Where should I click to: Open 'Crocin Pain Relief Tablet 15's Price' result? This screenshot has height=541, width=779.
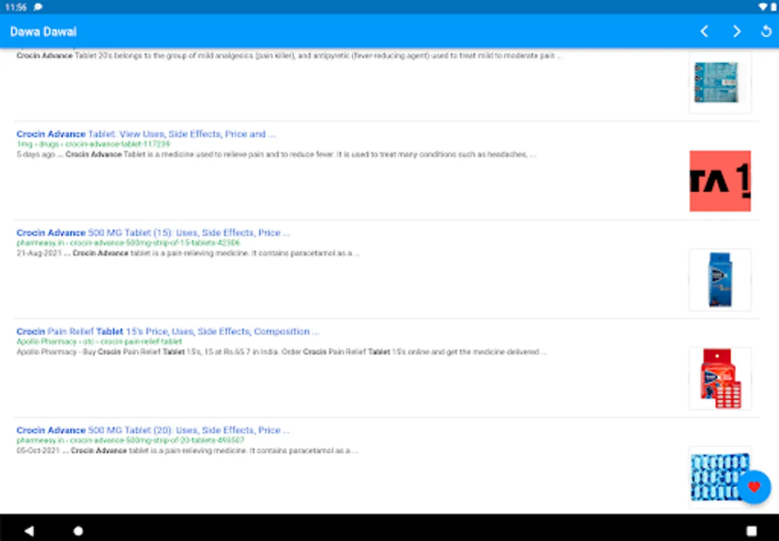pyautogui.click(x=168, y=331)
